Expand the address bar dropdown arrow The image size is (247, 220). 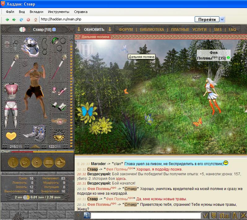222,19
